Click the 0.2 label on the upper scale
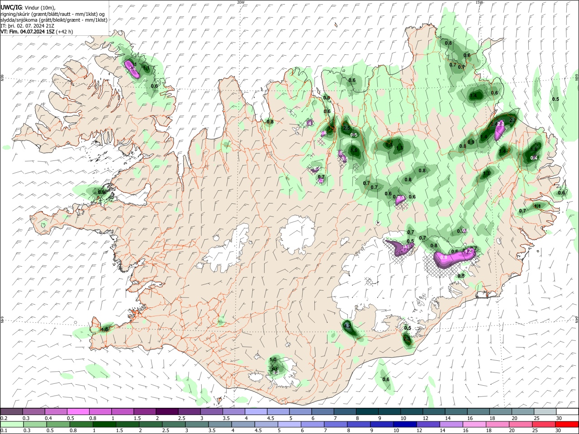Viewport: 579px width, 434px height. (x=4, y=418)
